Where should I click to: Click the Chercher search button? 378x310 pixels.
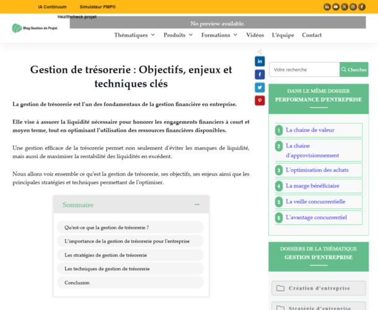[354, 69]
